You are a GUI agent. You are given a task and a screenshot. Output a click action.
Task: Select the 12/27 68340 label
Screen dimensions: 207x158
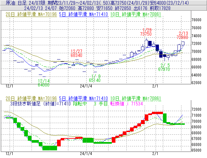click(76, 53)
